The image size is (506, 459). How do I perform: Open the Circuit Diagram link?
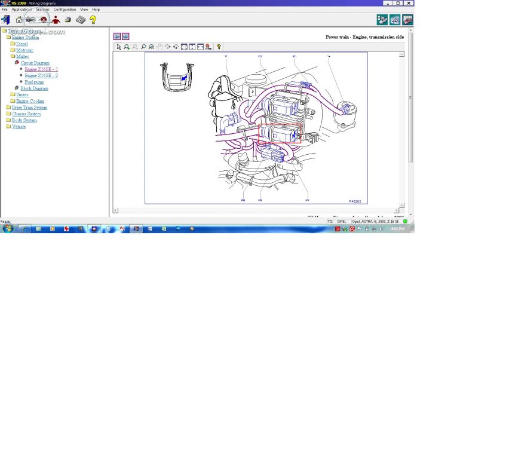(35, 63)
